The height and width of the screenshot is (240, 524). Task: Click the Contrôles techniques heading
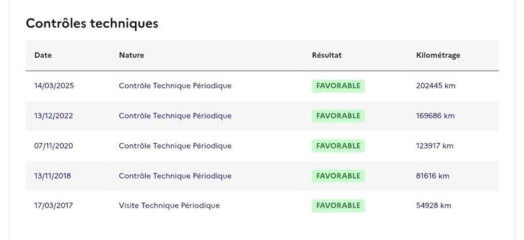pos(92,24)
